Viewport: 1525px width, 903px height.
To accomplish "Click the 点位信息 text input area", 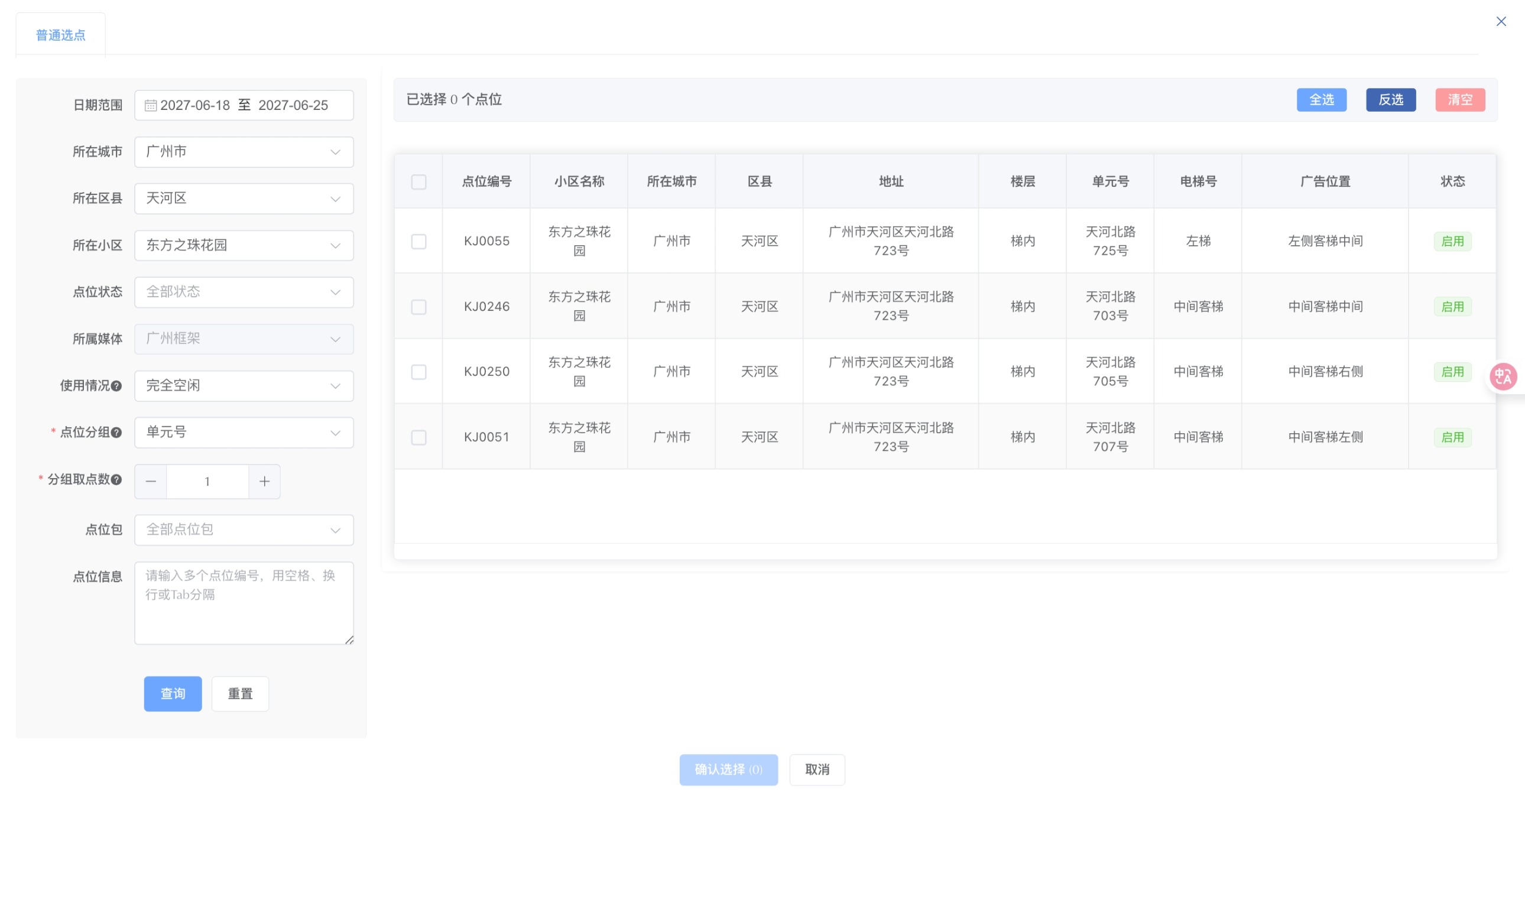I will [x=244, y=602].
